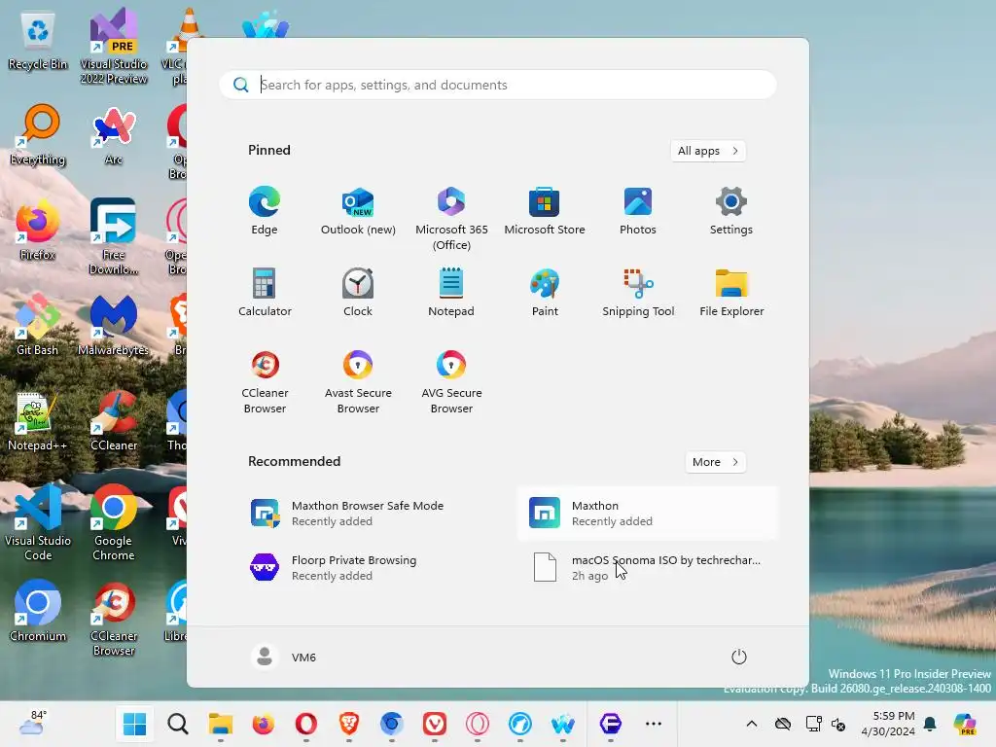
Task: Open Edge from pinned apps
Action: [x=265, y=211]
